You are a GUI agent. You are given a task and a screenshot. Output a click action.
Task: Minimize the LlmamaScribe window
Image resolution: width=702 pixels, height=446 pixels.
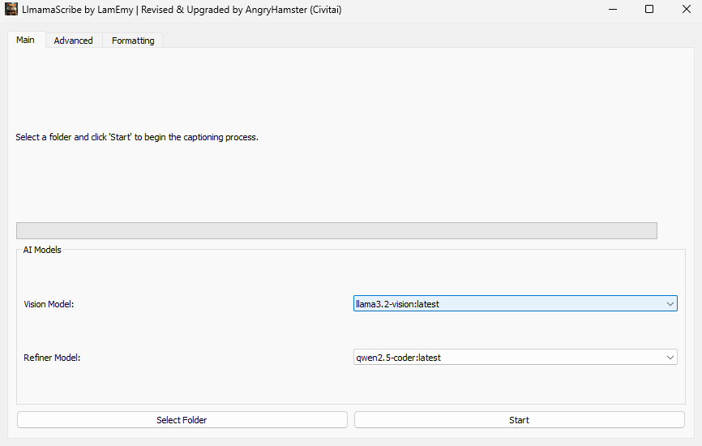612,10
